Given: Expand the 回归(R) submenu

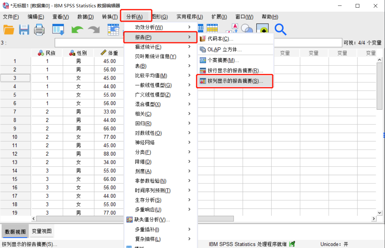Looking at the screenshot, I should coord(161,123).
